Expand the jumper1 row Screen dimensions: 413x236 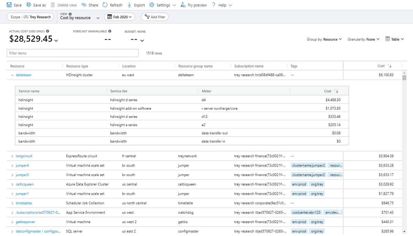coord(12,194)
